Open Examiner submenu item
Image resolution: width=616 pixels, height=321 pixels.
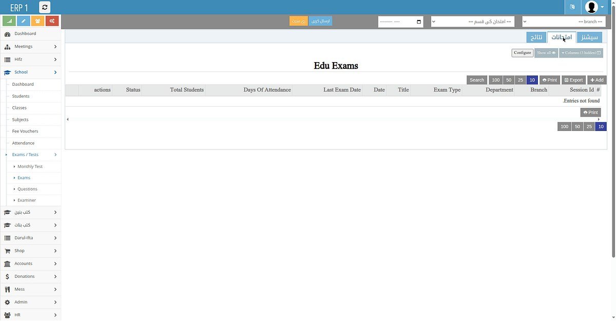(x=27, y=200)
